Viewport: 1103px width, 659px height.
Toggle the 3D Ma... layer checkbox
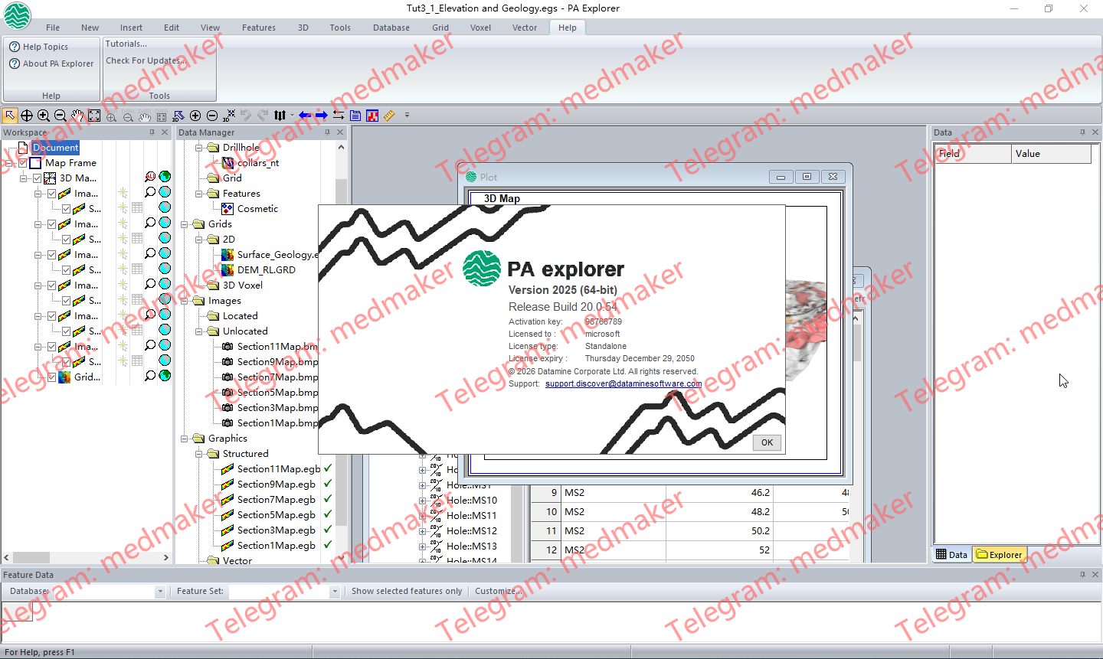click(x=37, y=178)
